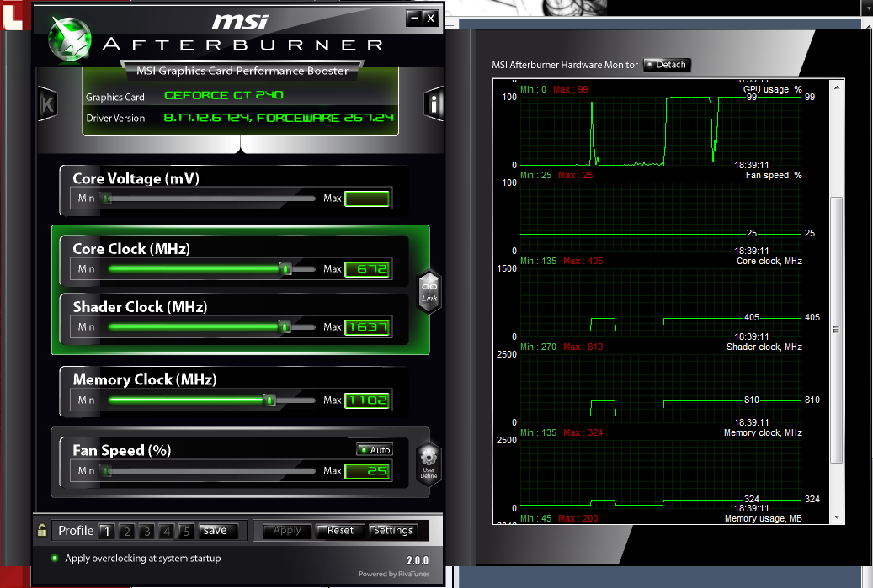Click the hardware monitor scrollbar down arrow
The image size is (873, 588).
837,517
